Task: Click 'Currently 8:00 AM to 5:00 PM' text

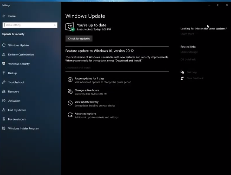Action: click(91, 94)
